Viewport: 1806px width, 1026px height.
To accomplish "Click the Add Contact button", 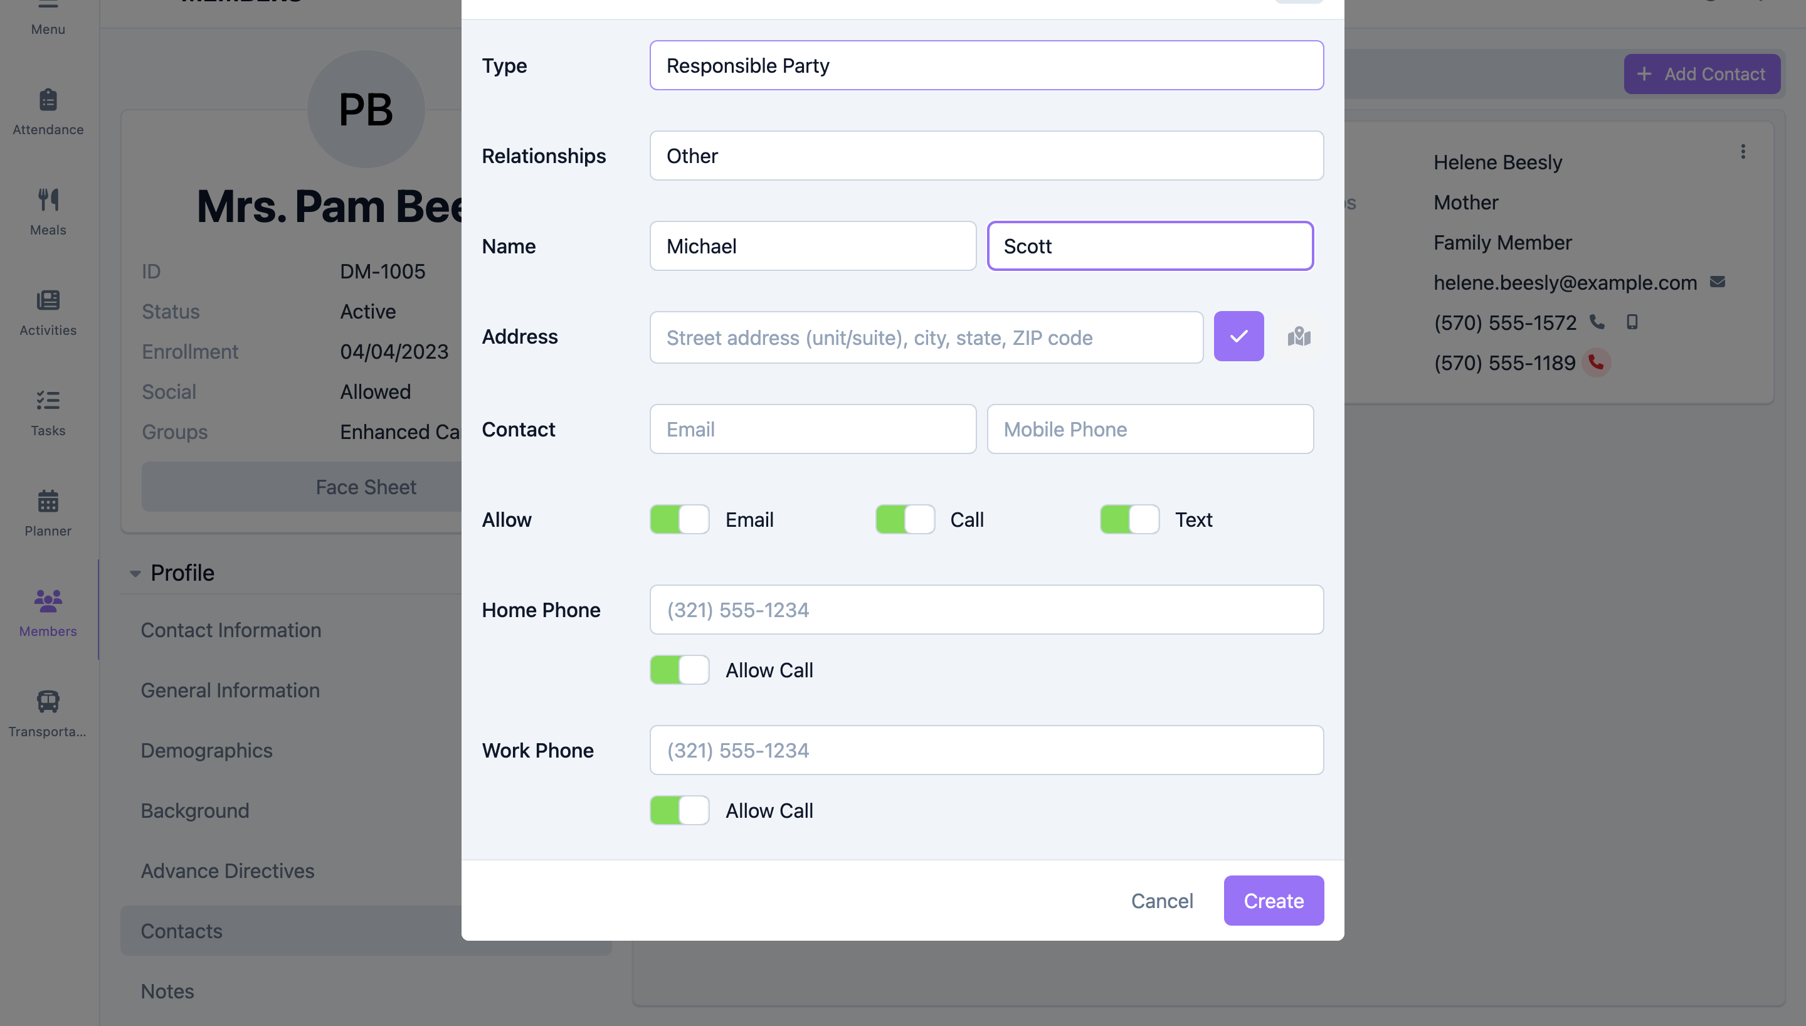I will coord(1701,74).
